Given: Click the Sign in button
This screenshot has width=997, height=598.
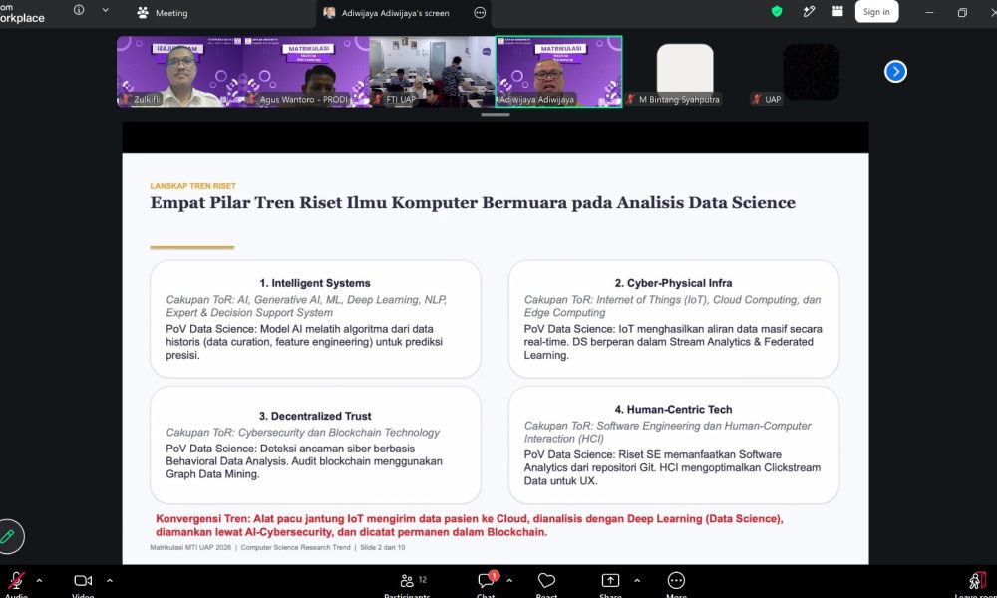Looking at the screenshot, I should [x=876, y=11].
